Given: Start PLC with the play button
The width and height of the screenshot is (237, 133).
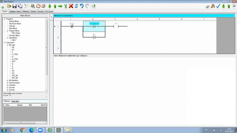Looking at the screenshot, I should tap(234, 6).
